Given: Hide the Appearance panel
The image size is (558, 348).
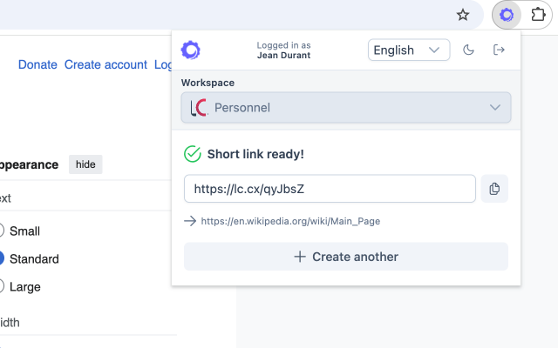Looking at the screenshot, I should click(x=85, y=164).
